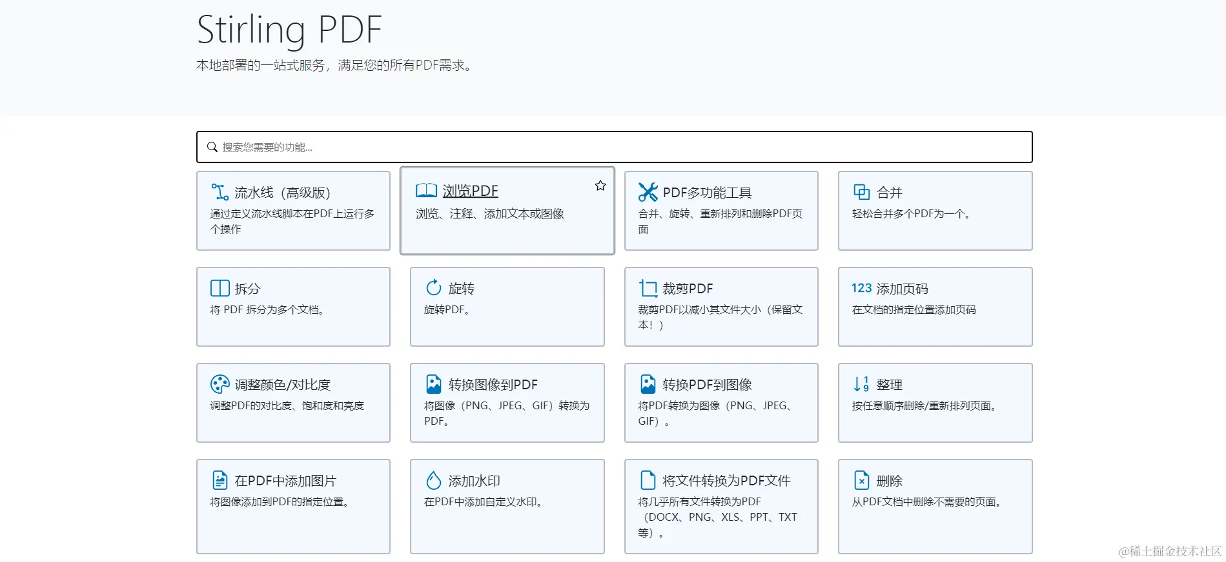
Task: Open the 浏览PDF link
Action: coord(470,191)
